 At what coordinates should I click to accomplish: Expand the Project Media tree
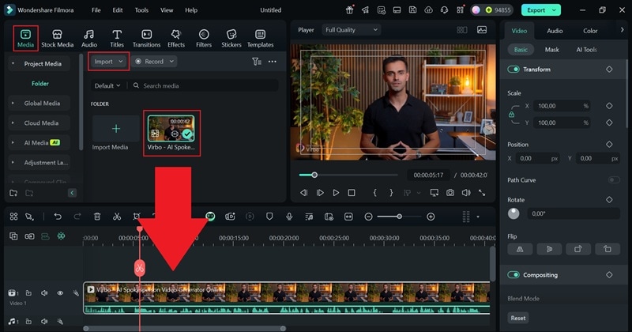click(13, 64)
